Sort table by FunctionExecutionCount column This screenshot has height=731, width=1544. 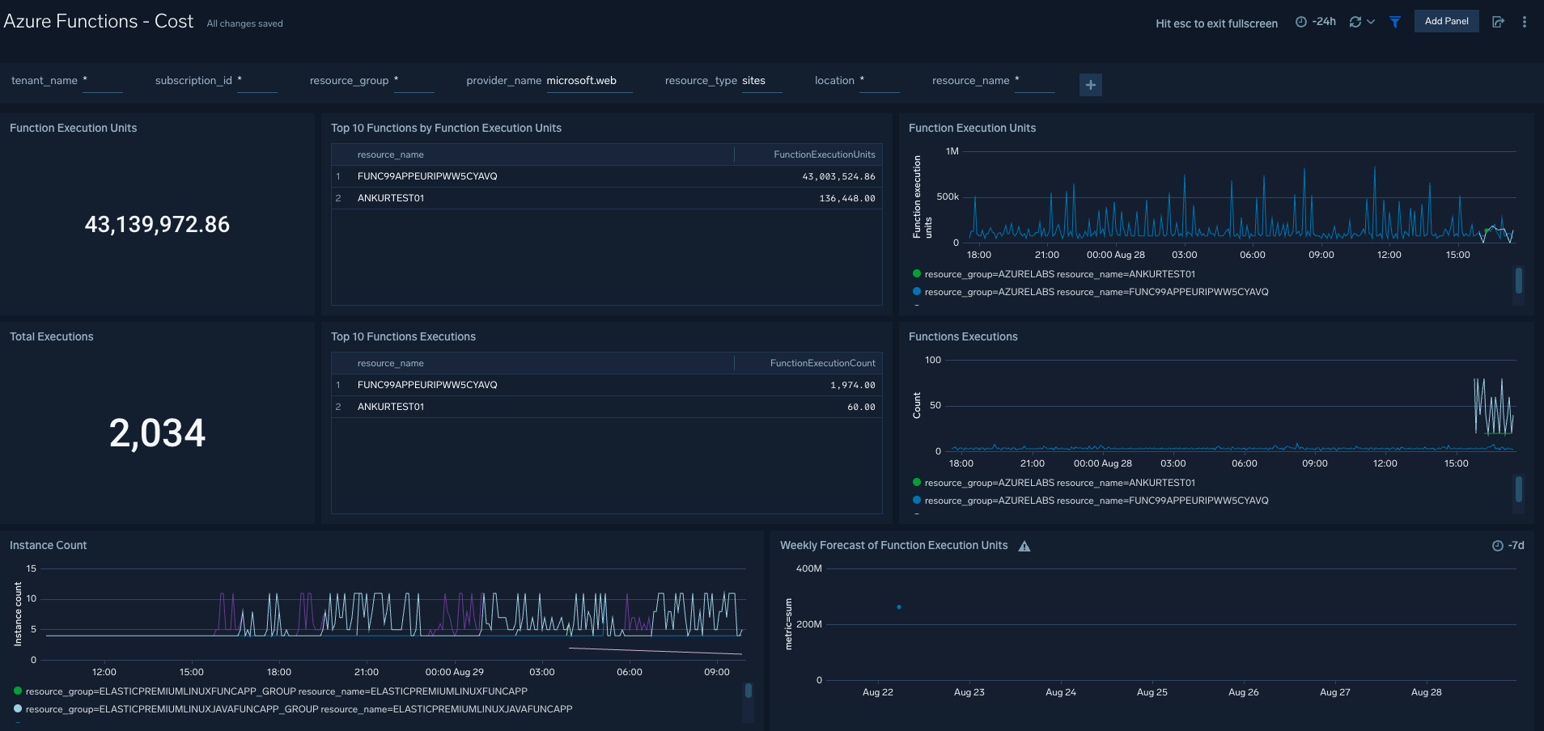tap(822, 363)
